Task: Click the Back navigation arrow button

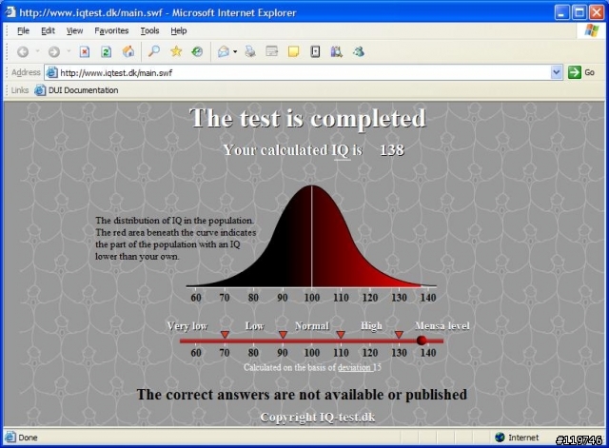Action: [23, 51]
